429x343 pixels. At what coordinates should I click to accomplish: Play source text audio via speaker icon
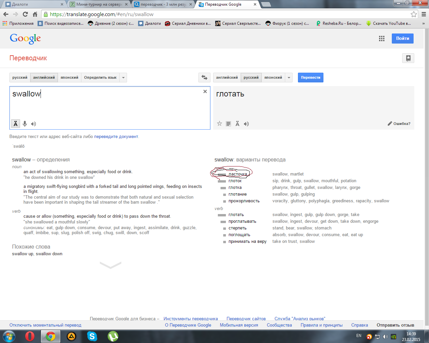coord(34,124)
